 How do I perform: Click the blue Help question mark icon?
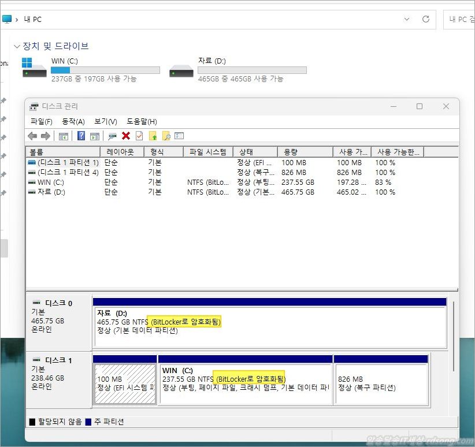81,136
